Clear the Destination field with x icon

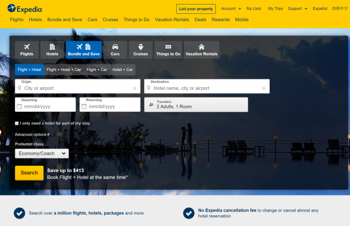click(x=264, y=88)
